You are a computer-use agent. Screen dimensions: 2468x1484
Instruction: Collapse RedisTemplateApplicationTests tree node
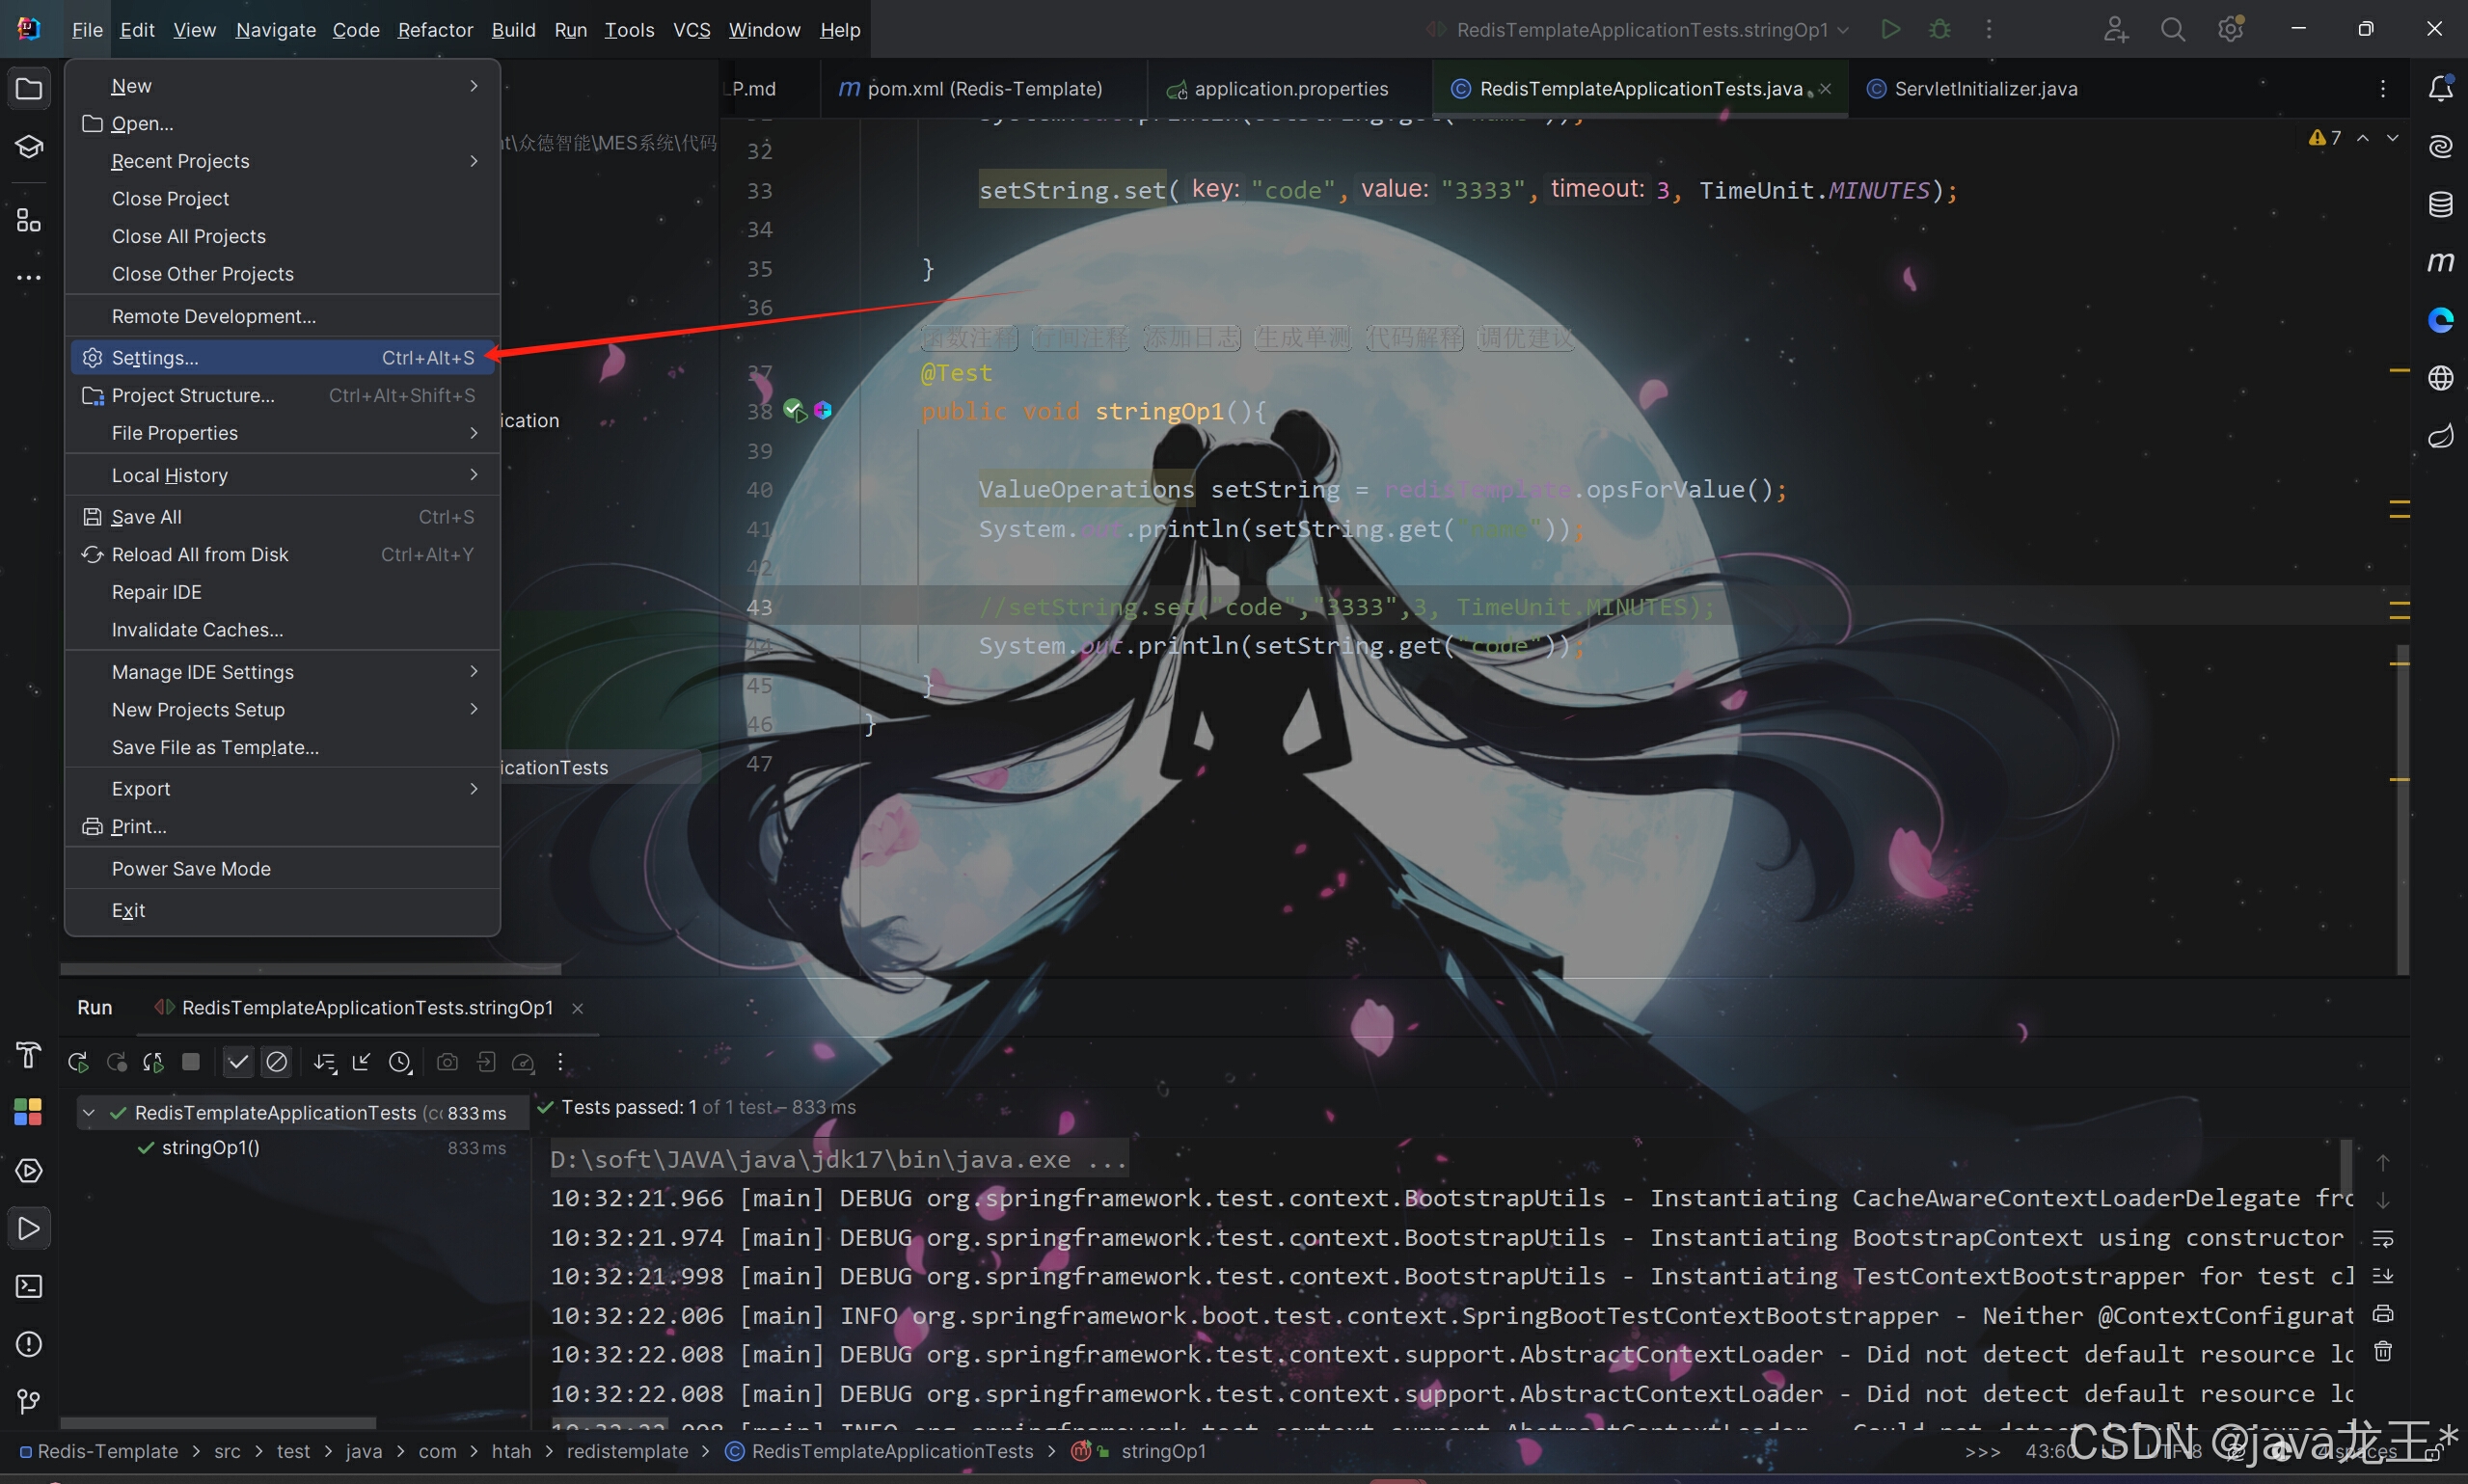coord(89,1112)
